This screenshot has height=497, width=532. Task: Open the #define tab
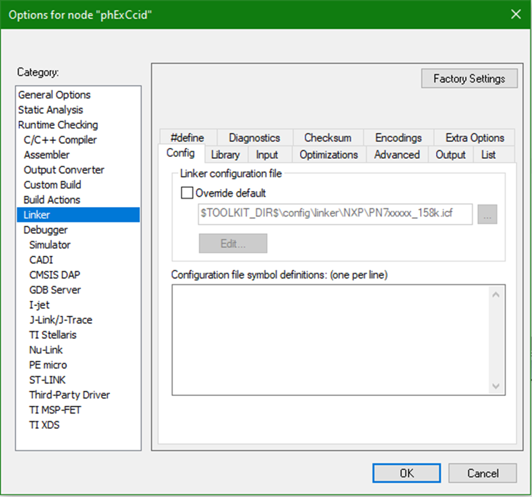[x=187, y=138]
